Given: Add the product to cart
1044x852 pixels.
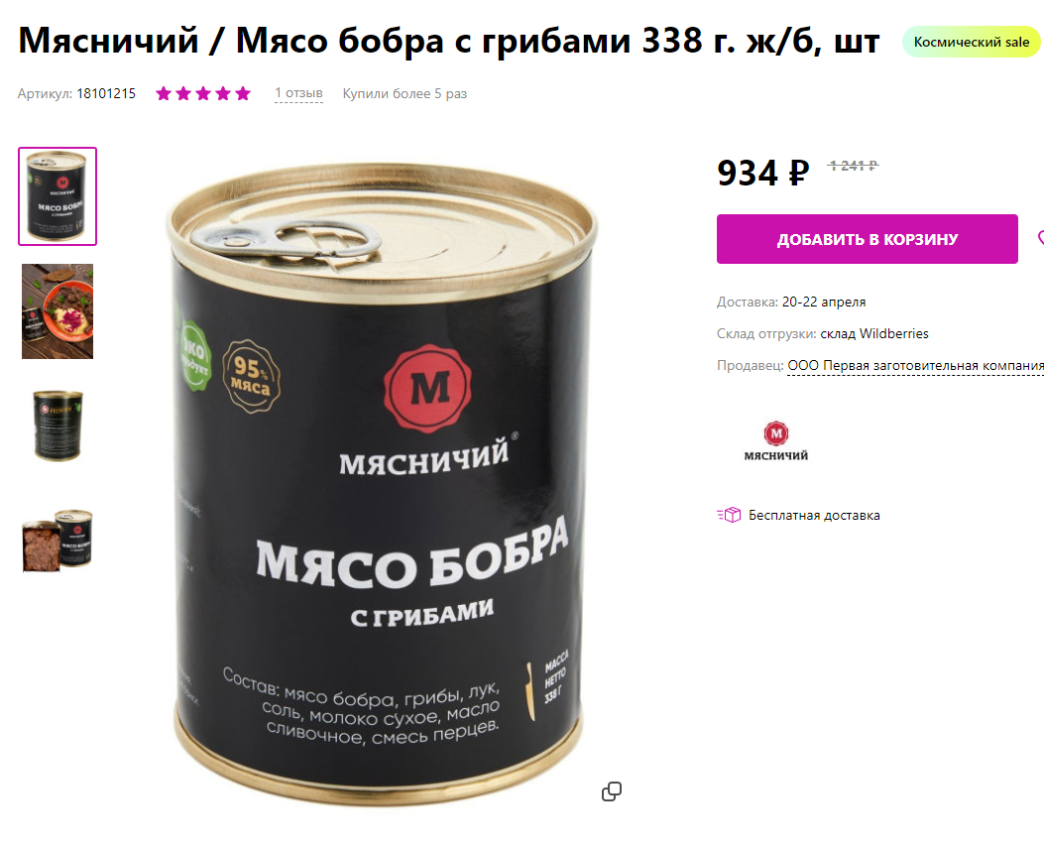Looking at the screenshot, I should point(867,239).
